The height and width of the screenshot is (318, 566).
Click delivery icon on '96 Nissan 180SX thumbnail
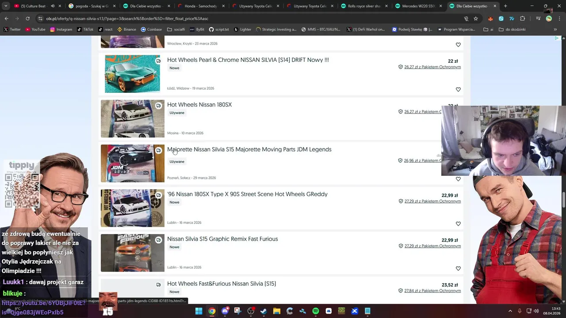pos(158,195)
